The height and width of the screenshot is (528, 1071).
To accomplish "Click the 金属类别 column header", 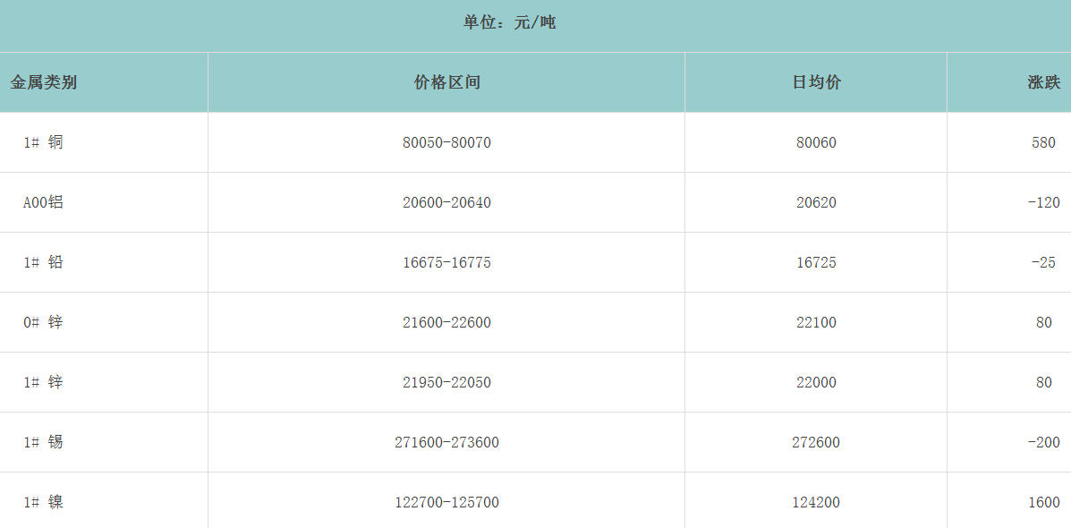I will pos(44,82).
